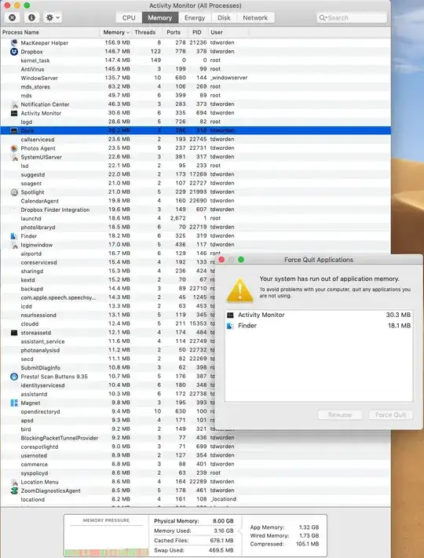Select the launchd process row
424x558 pixels.
[x=196, y=218]
